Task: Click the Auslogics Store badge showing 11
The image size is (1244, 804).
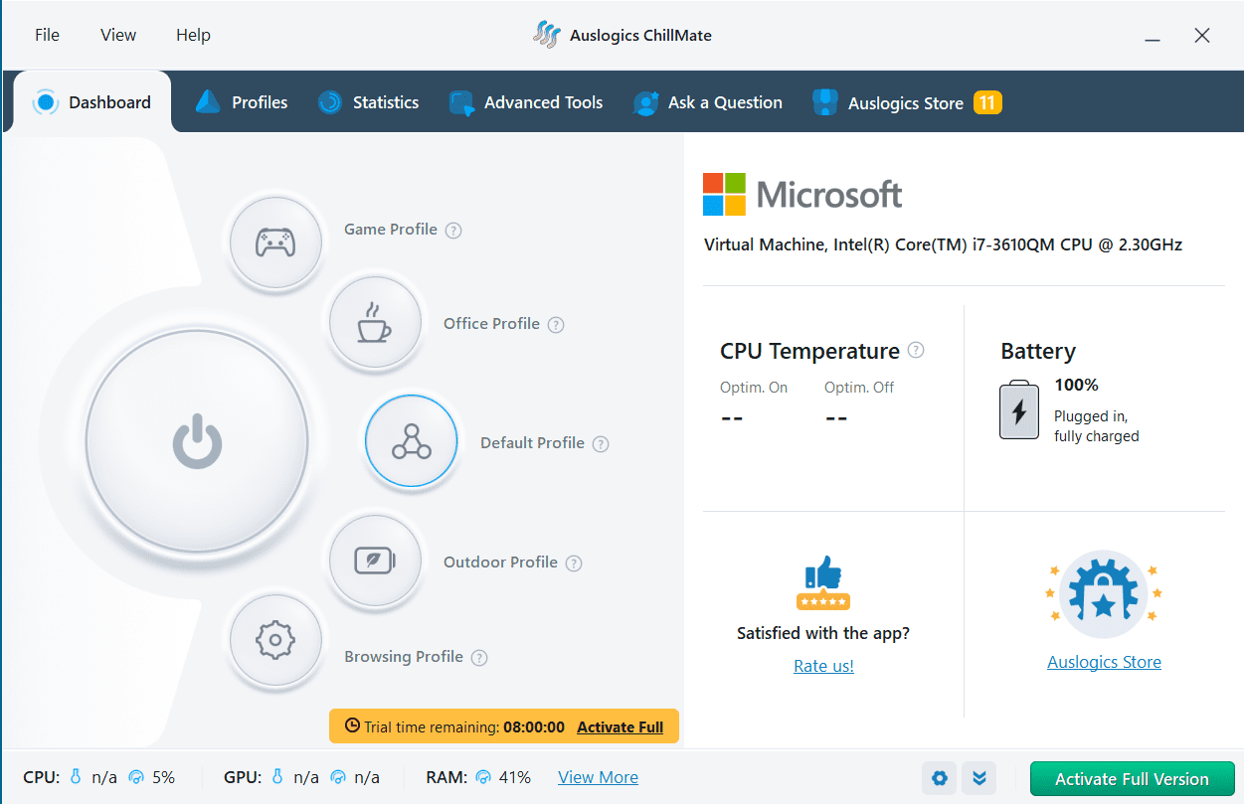Action: [987, 102]
